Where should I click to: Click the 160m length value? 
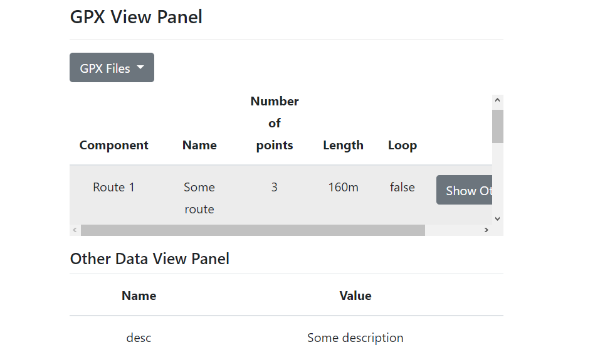[x=343, y=187]
